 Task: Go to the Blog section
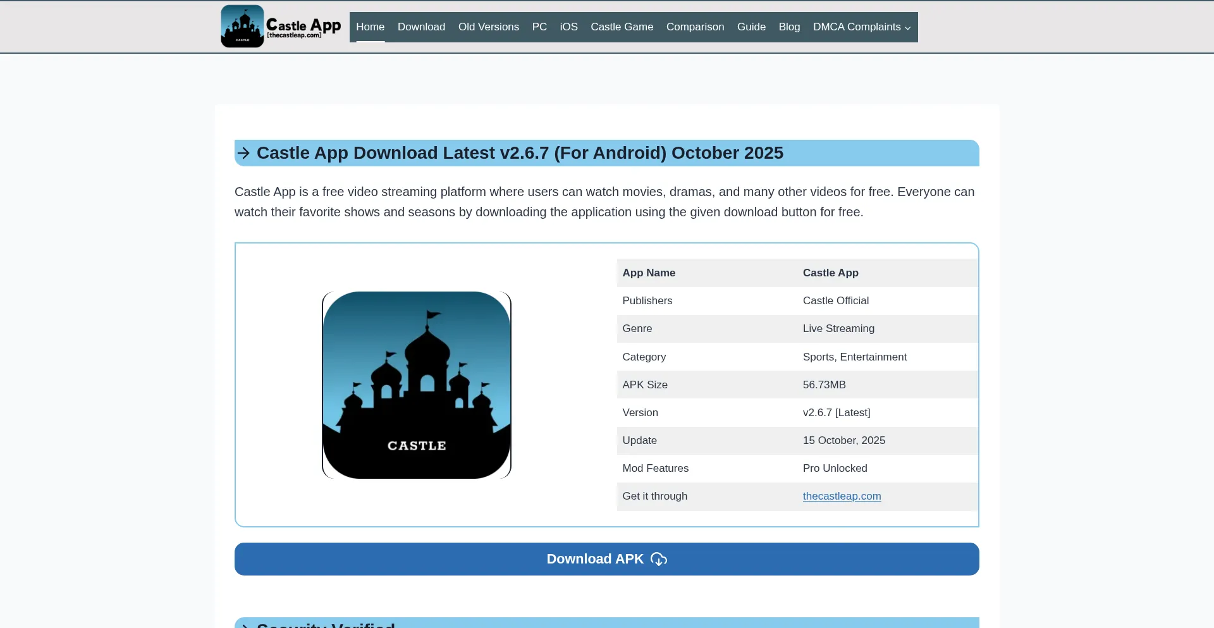click(x=789, y=27)
